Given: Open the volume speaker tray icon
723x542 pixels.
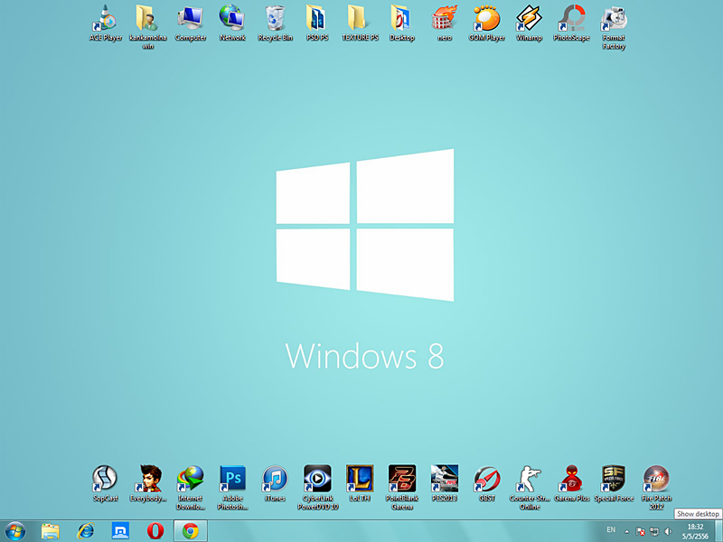Looking at the screenshot, I should tap(668, 532).
